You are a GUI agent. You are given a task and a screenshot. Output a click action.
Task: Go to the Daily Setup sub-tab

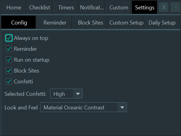[162, 23]
